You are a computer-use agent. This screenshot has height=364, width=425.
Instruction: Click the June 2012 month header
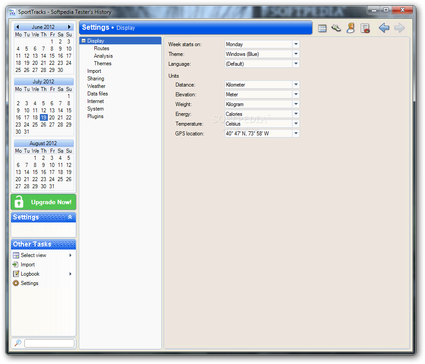pos(43,27)
